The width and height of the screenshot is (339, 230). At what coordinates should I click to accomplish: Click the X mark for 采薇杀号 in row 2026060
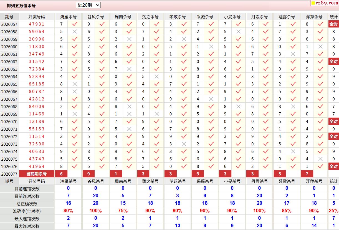pyautogui.click(x=211, y=47)
